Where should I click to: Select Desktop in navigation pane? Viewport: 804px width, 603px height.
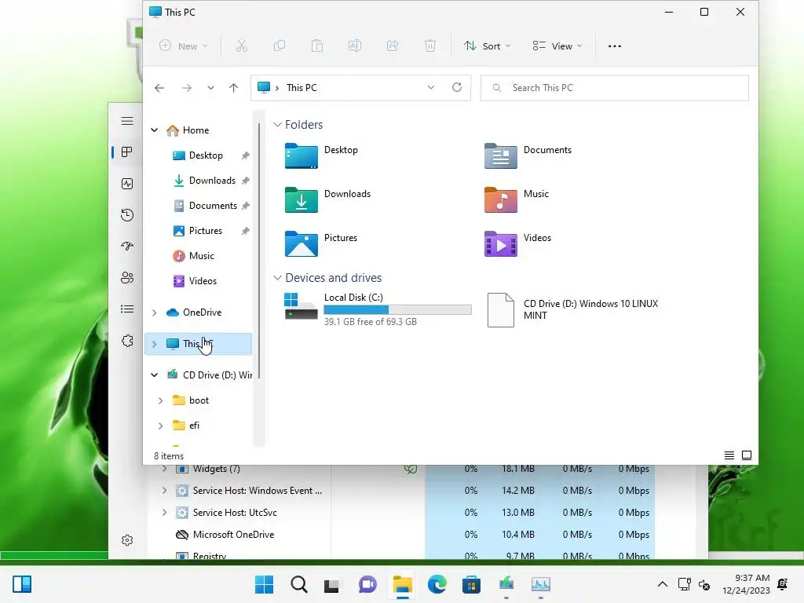(x=205, y=155)
